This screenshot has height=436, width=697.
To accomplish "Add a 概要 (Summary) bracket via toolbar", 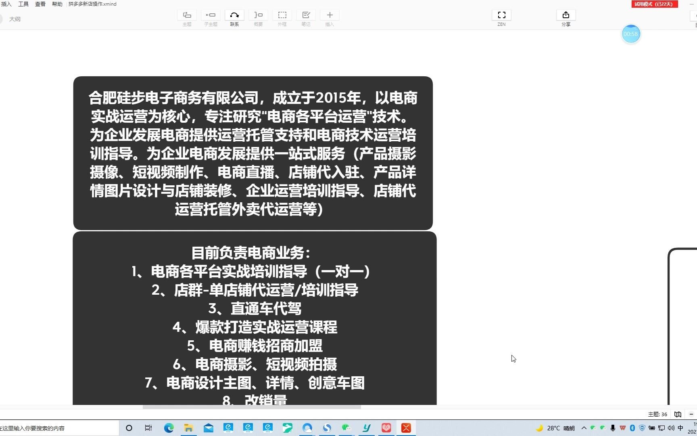I will [x=258, y=15].
